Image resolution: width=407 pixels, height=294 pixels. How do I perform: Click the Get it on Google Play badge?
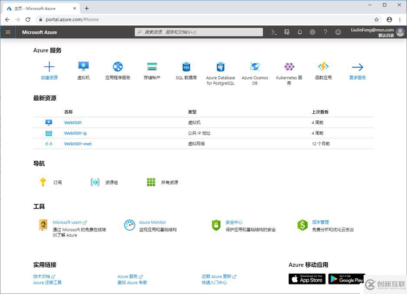click(x=347, y=279)
